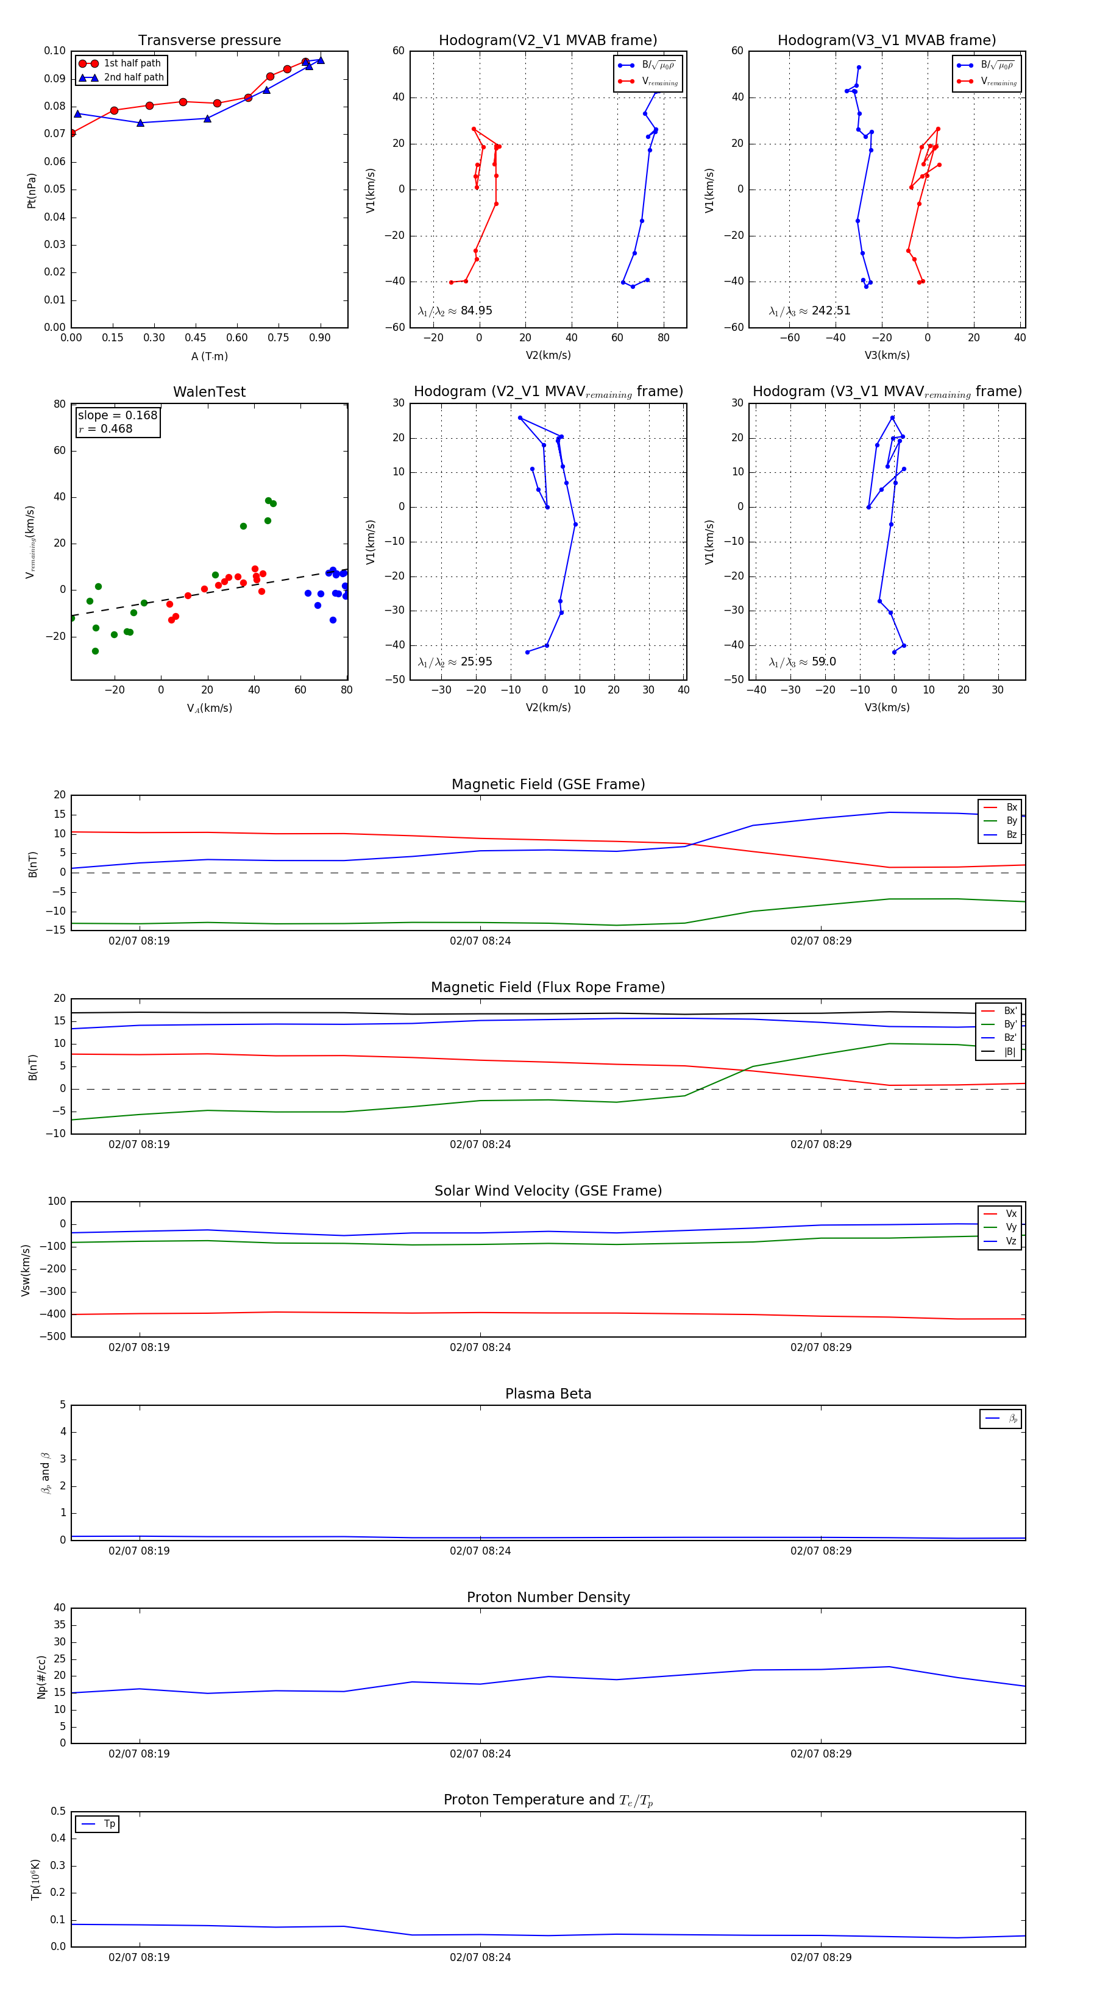Click 'slope = 0.168' annotation text
This screenshot has height=2011, width=1097.
point(117,416)
